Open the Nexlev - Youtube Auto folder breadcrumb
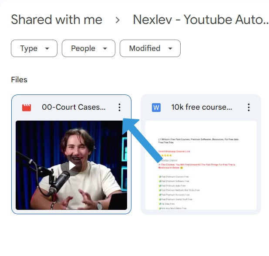Viewport: 269px width, 256px height. click(x=201, y=20)
